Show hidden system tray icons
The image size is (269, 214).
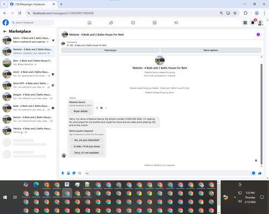[235, 197]
